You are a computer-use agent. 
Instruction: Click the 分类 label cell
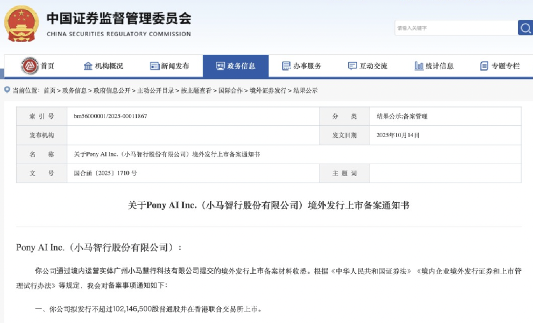click(344, 116)
